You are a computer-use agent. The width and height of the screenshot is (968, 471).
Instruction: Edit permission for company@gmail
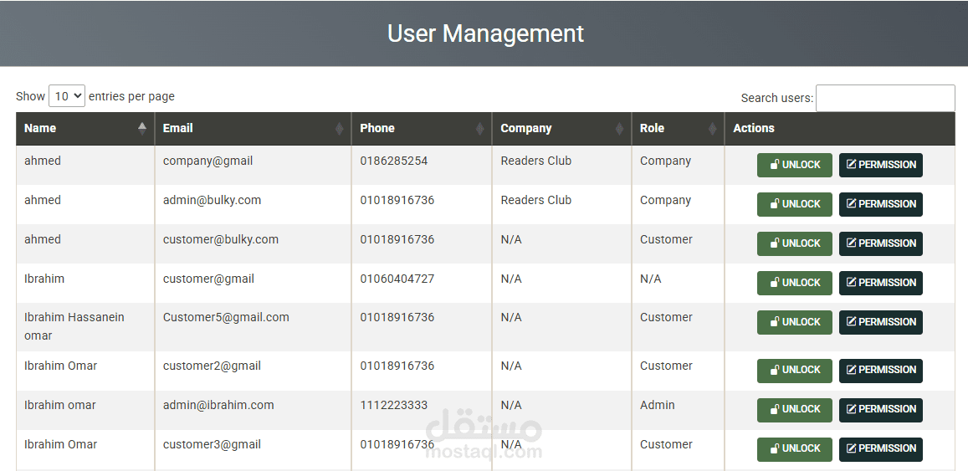click(x=880, y=165)
